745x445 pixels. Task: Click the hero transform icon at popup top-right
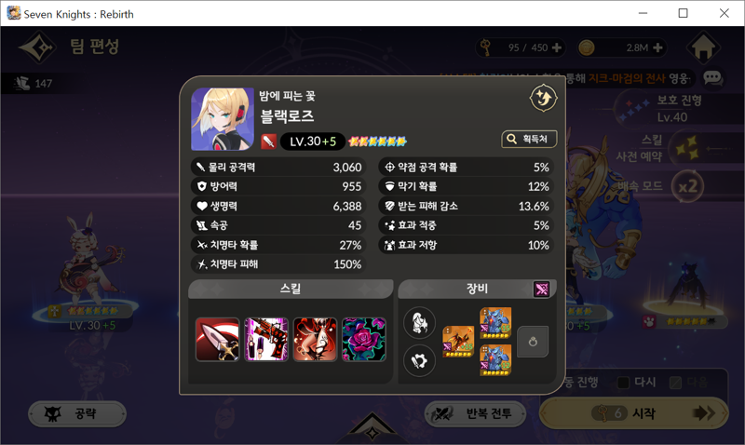543,99
